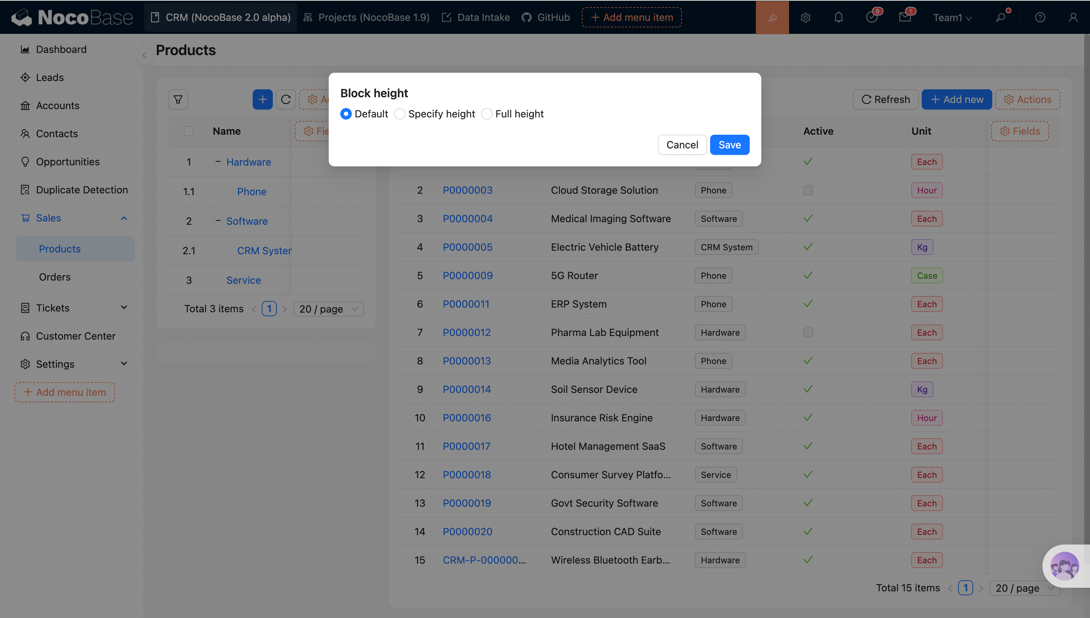Open the mail inbox icon
Viewport: 1090px width, 618px height.
(905, 17)
